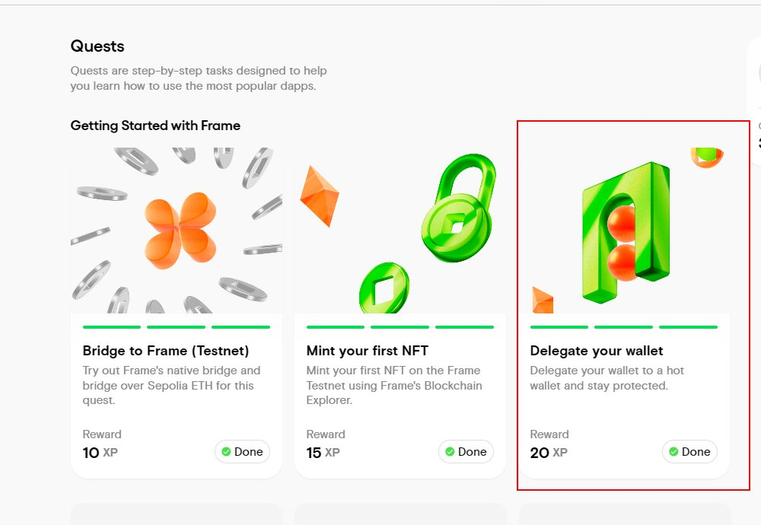The image size is (761, 525).
Task: Click green checkmark icon on Bridge quest
Action: tap(226, 452)
